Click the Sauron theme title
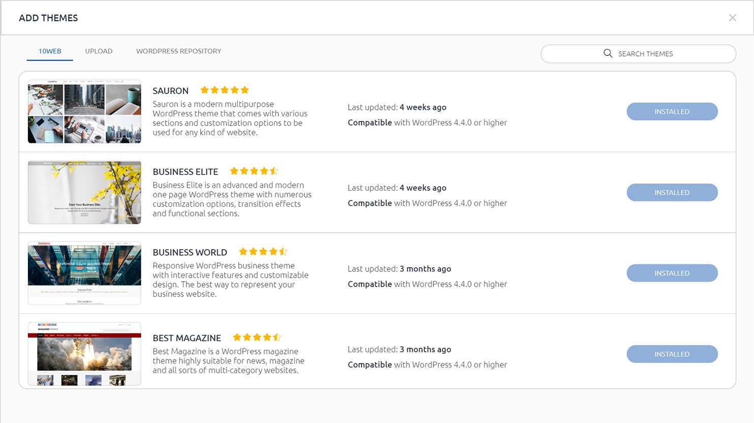 pyautogui.click(x=170, y=91)
